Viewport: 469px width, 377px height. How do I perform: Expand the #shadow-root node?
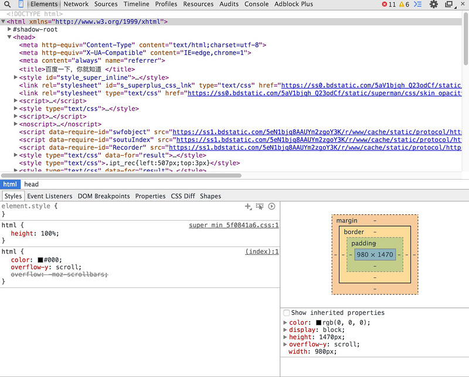(9, 29)
